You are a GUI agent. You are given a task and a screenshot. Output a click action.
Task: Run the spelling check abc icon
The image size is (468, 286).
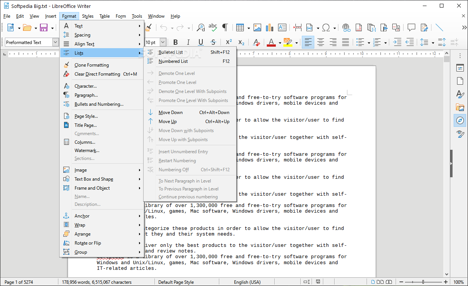[213, 27]
